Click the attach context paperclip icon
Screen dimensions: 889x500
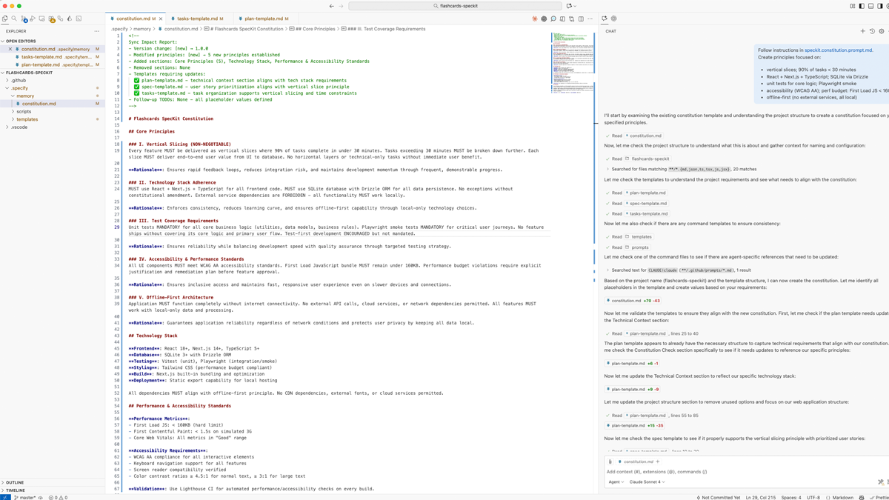pos(610,461)
